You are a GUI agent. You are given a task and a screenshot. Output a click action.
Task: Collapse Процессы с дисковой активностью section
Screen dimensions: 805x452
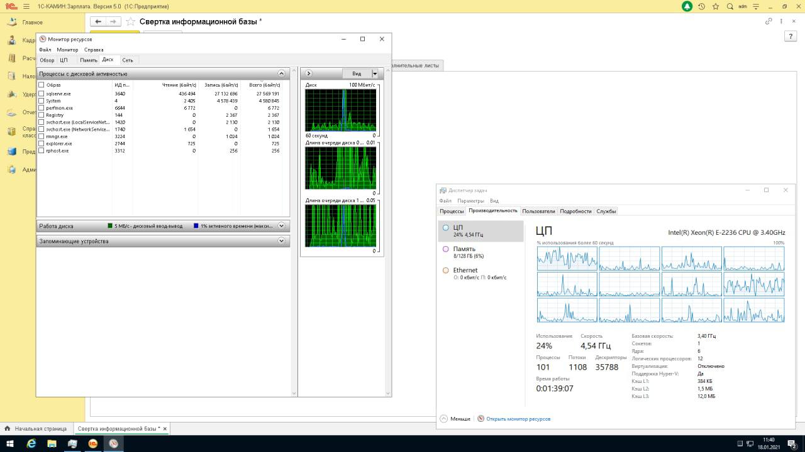(282, 73)
